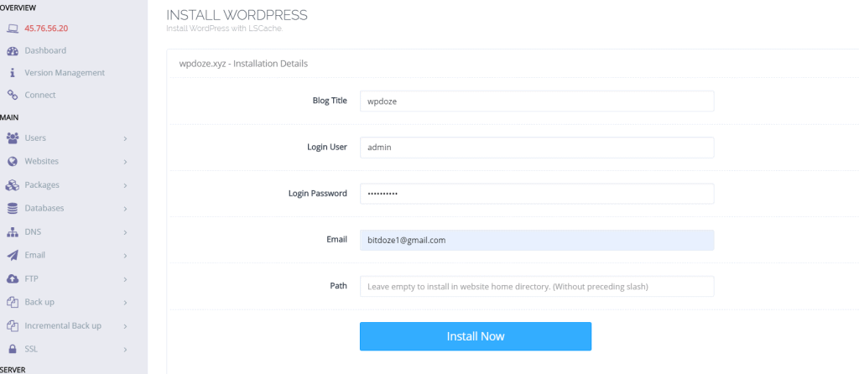This screenshot has width=859, height=374.
Task: Focus the Blog Title input field
Action: 537,101
